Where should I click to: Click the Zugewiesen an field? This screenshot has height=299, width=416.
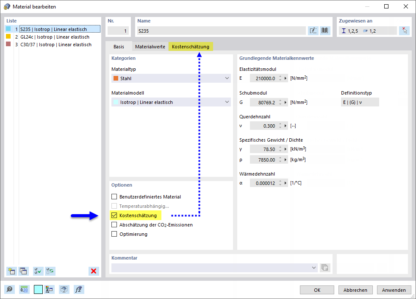(368, 31)
